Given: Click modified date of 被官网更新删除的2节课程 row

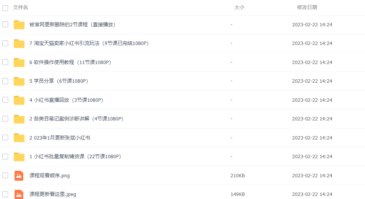Looking at the screenshot, I should [x=312, y=24].
